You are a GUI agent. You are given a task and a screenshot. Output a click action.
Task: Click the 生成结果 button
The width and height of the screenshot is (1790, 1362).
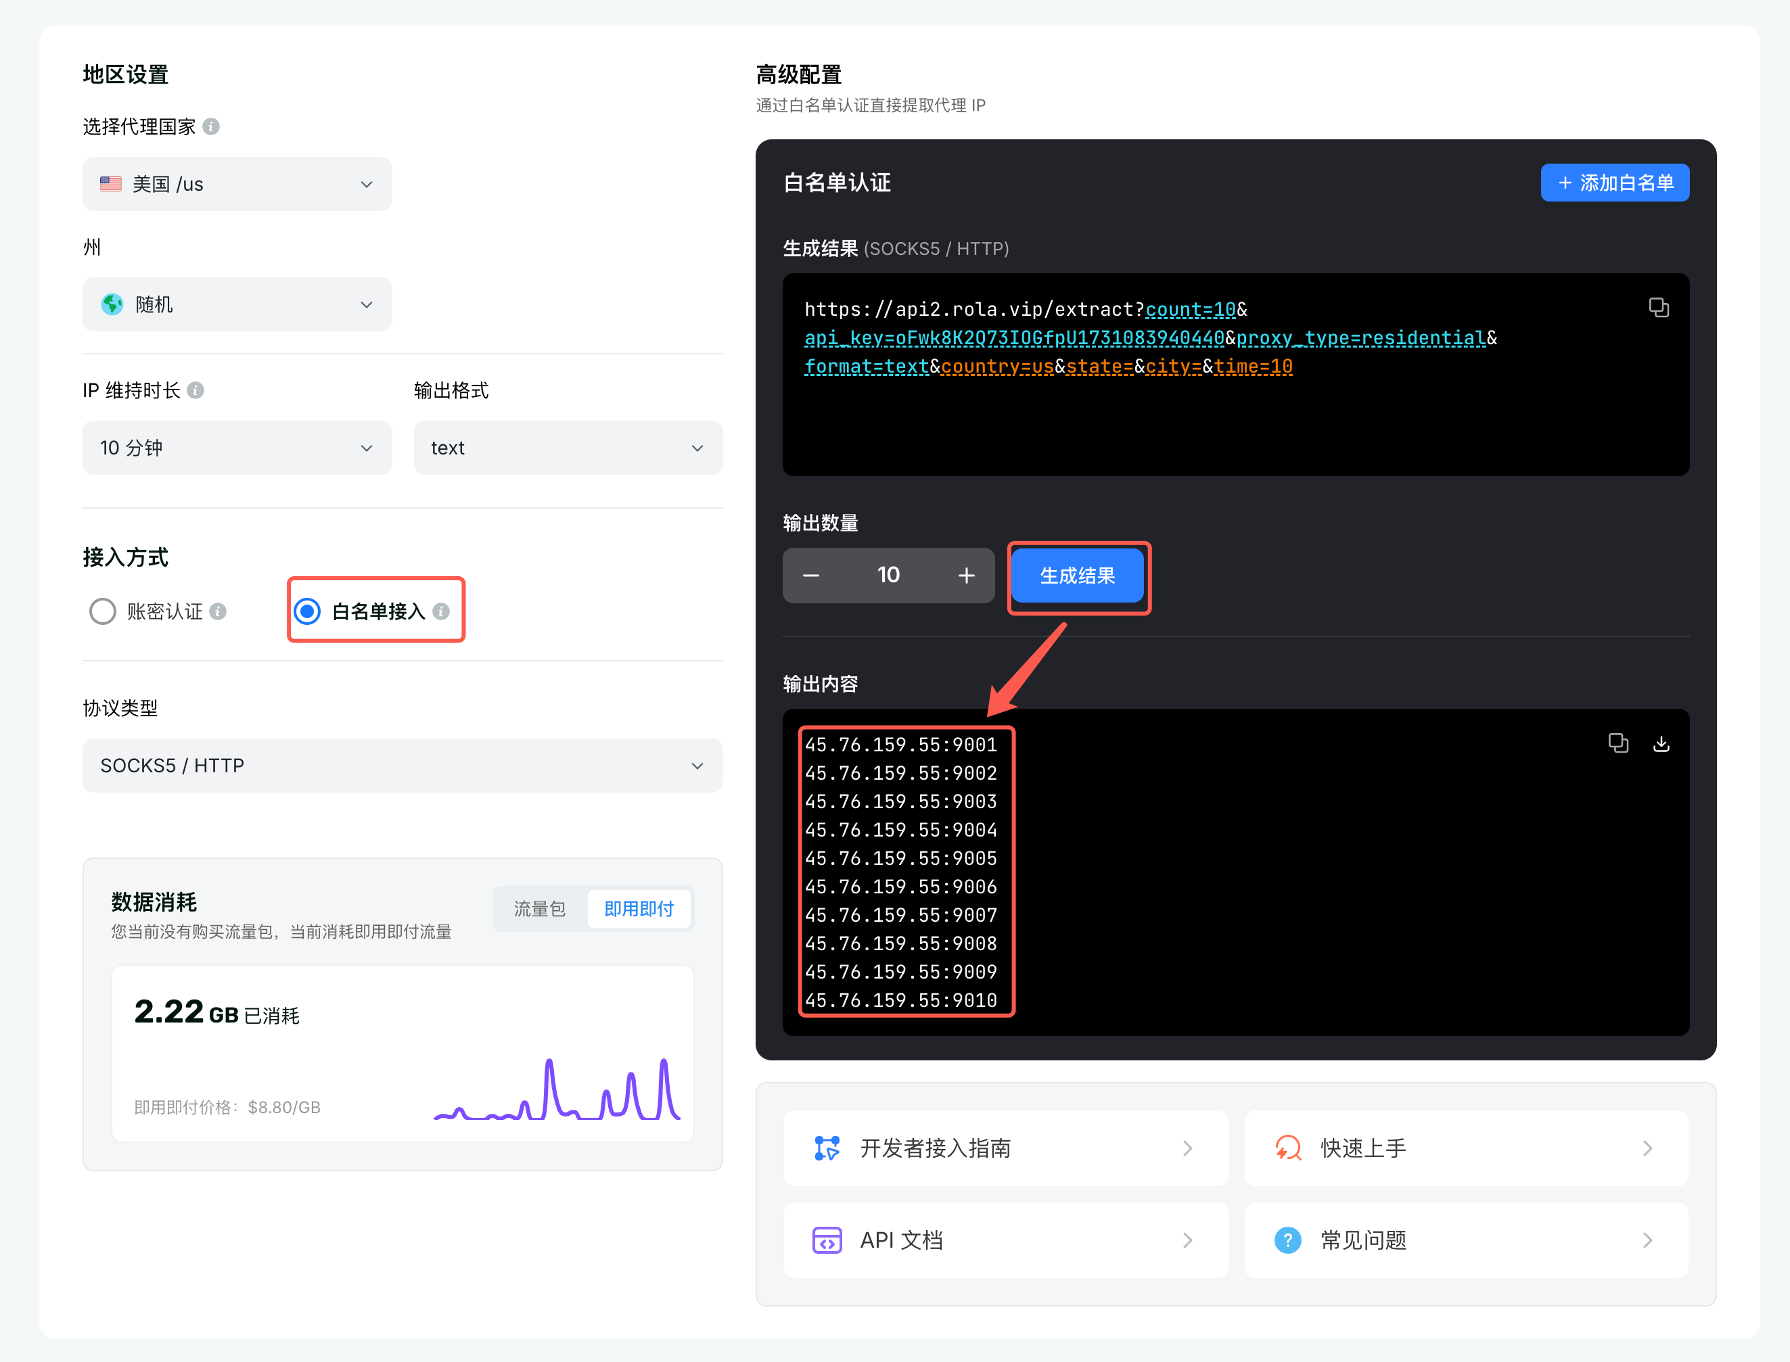(x=1077, y=576)
